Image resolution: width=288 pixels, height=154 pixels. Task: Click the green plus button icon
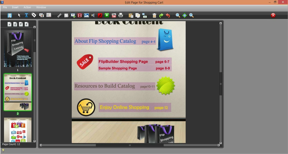pyautogui.click(x=107, y=15)
